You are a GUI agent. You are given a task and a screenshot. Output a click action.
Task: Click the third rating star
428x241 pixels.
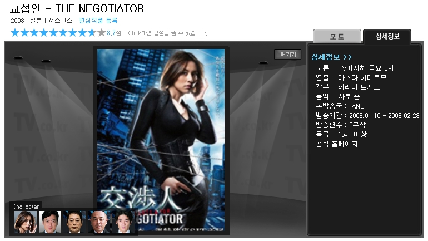[x=34, y=33]
